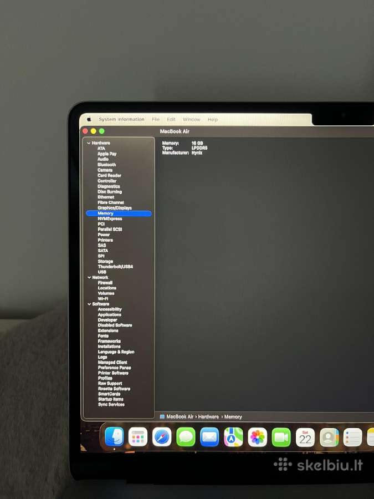Select USB in the sidebar
This screenshot has height=499, width=374.
(x=102, y=272)
